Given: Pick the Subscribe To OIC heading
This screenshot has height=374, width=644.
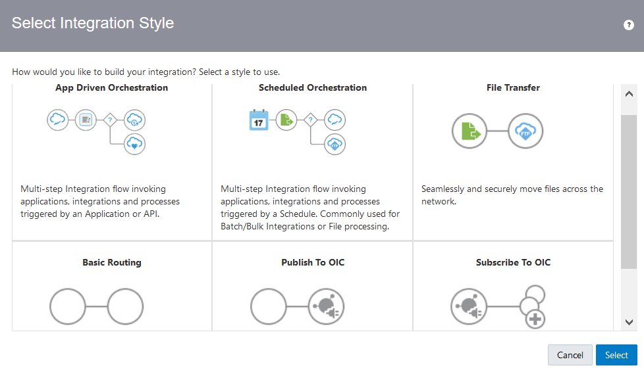Looking at the screenshot, I should [x=513, y=262].
